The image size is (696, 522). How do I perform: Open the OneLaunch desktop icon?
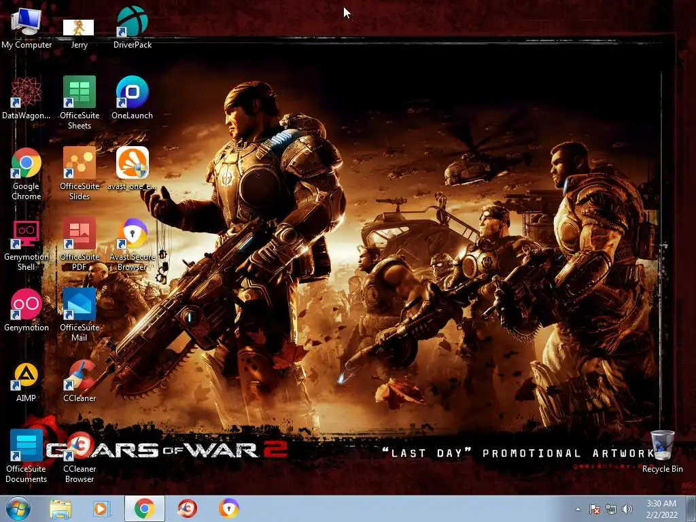133,99
